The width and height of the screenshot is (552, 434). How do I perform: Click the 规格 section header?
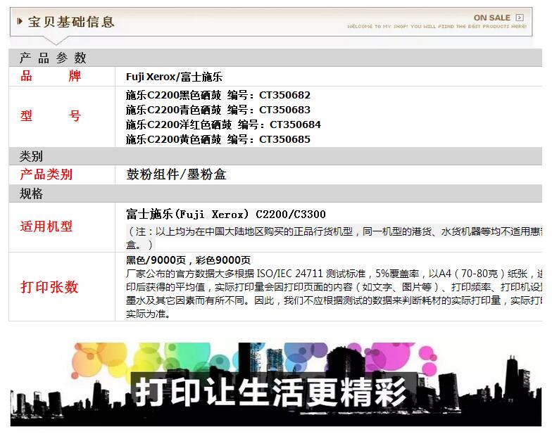[x=275, y=194]
